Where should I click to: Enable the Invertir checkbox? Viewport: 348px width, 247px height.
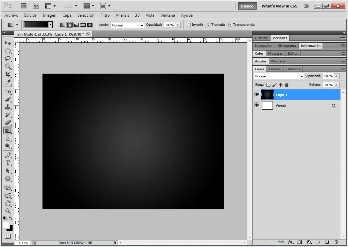coord(189,24)
